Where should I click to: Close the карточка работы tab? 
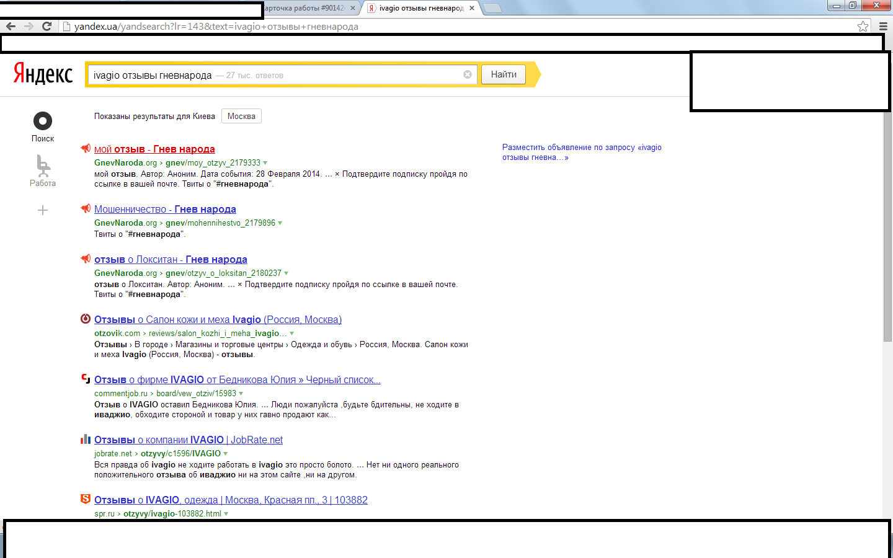click(353, 8)
